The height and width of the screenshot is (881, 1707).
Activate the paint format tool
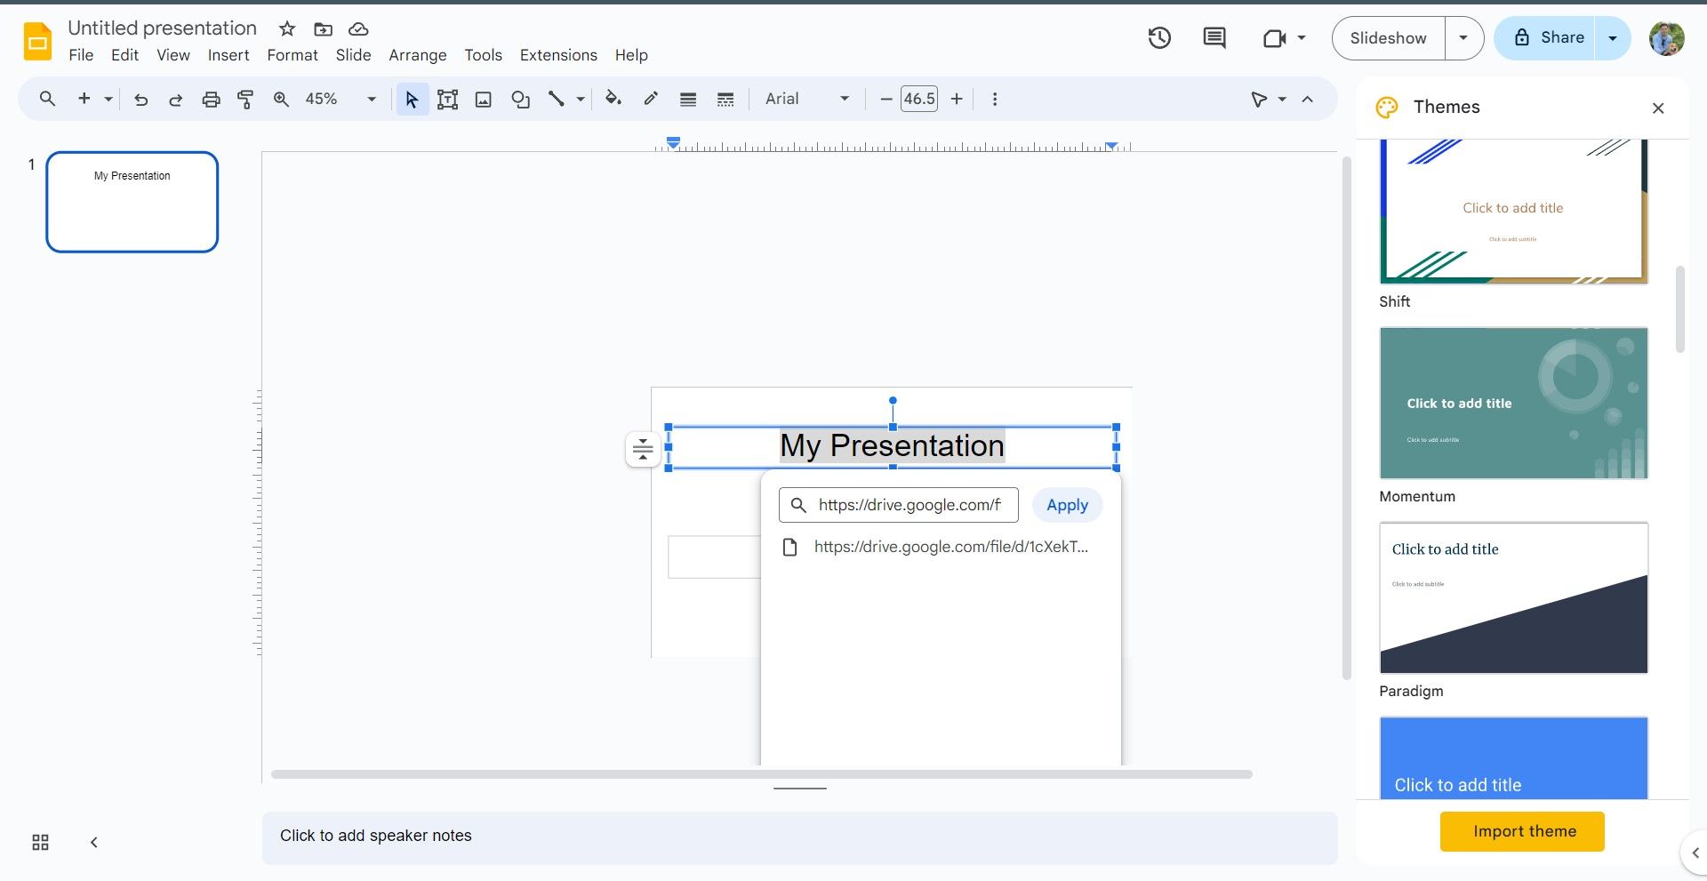pos(246,100)
